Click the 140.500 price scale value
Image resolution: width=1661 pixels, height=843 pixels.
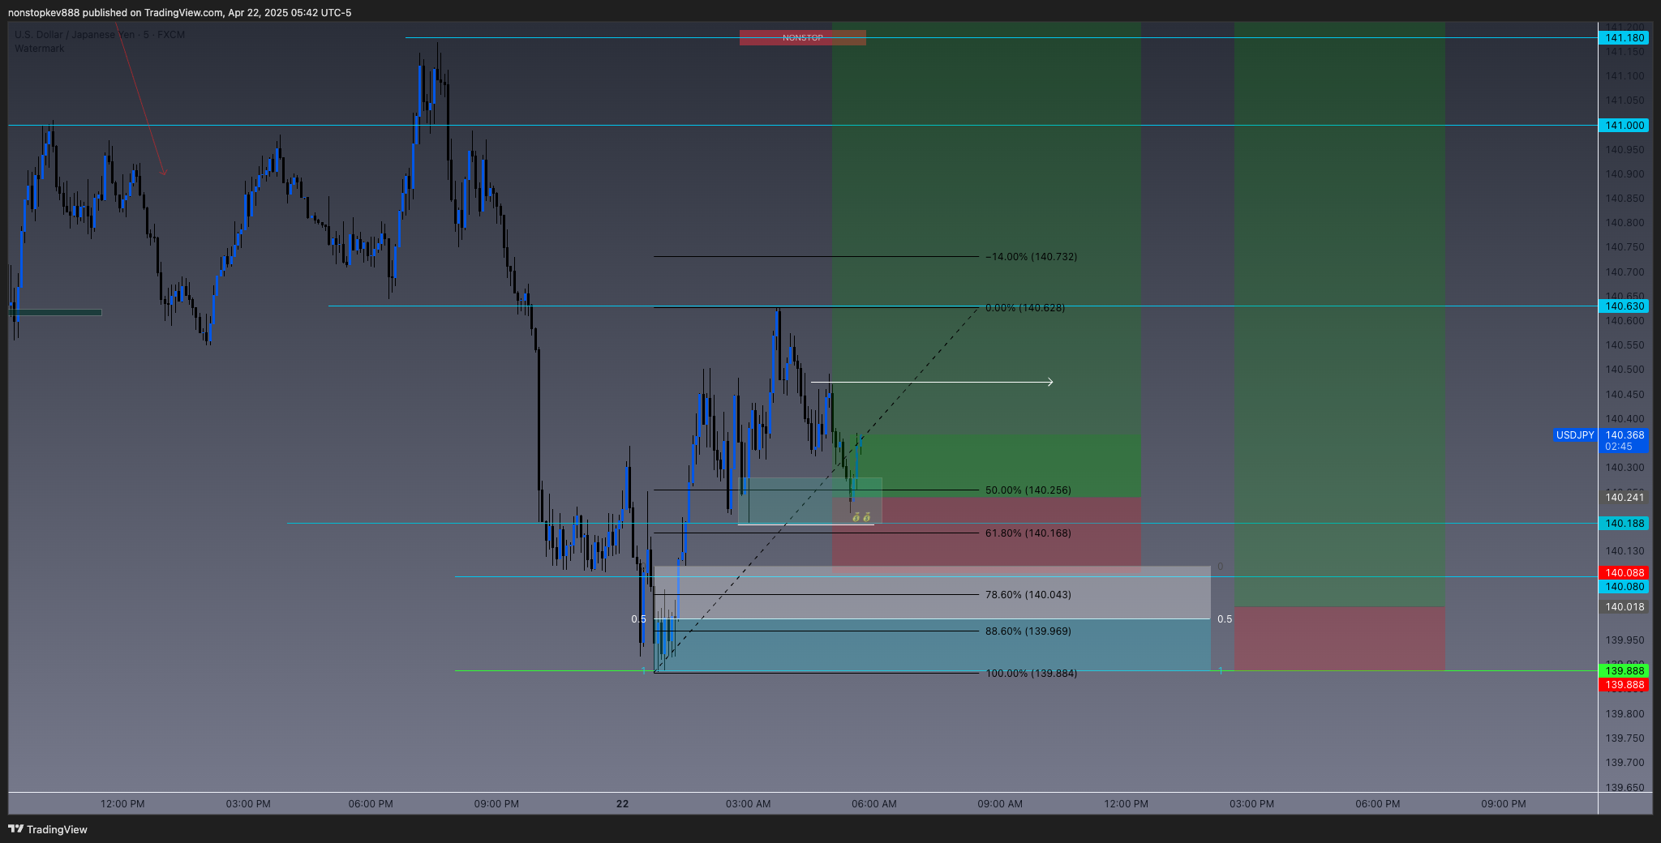(1625, 370)
